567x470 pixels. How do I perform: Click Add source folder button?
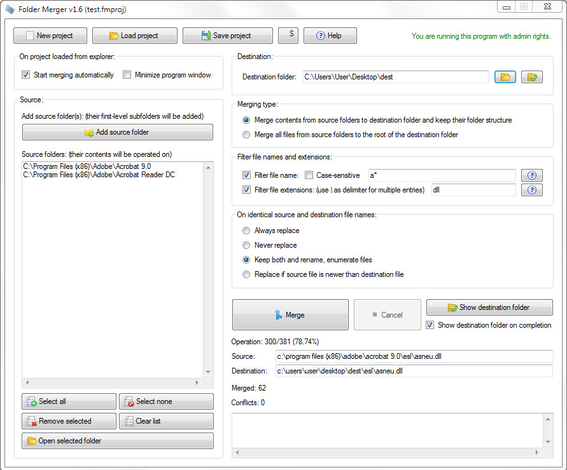(x=118, y=132)
